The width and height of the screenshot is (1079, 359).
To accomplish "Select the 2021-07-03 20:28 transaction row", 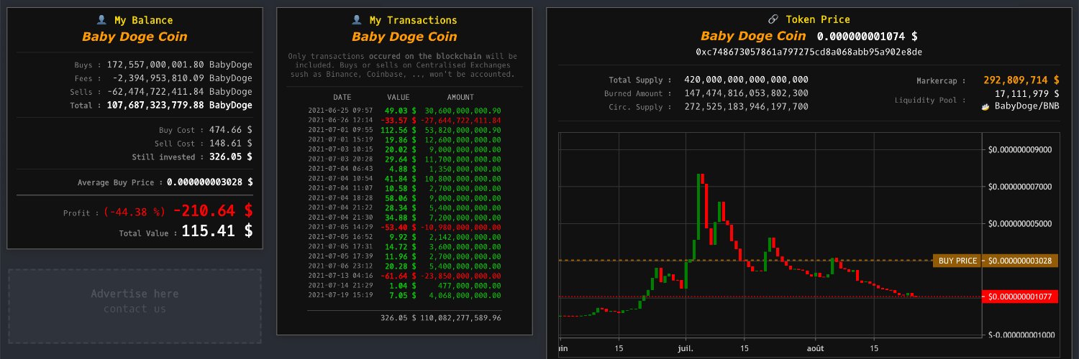I will pyautogui.click(x=404, y=159).
